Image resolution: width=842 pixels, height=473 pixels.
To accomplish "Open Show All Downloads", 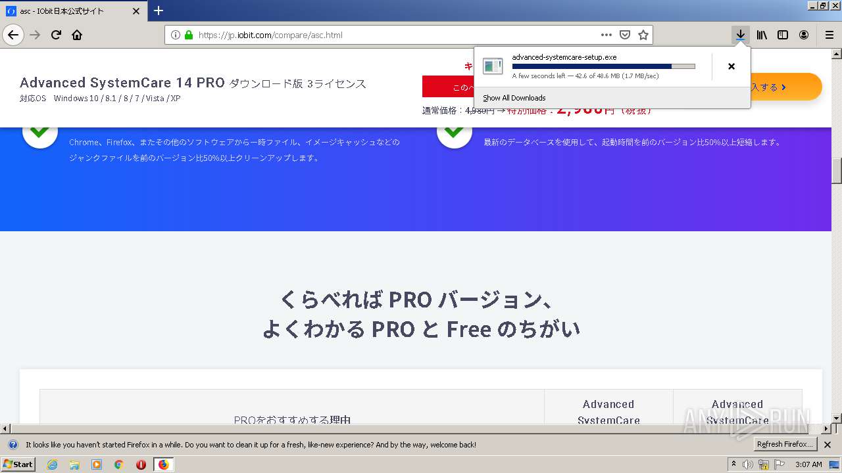I will [514, 98].
